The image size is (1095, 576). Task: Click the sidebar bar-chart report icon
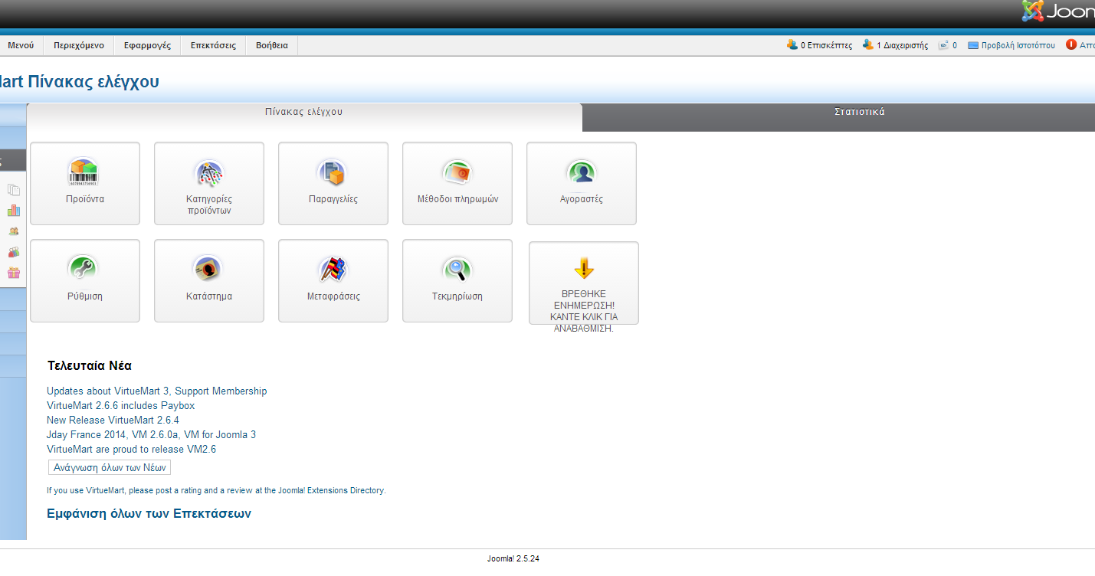(14, 211)
